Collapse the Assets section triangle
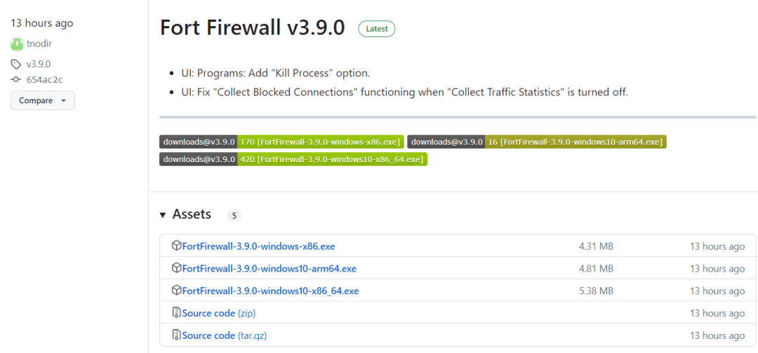The width and height of the screenshot is (758, 353). tap(163, 215)
